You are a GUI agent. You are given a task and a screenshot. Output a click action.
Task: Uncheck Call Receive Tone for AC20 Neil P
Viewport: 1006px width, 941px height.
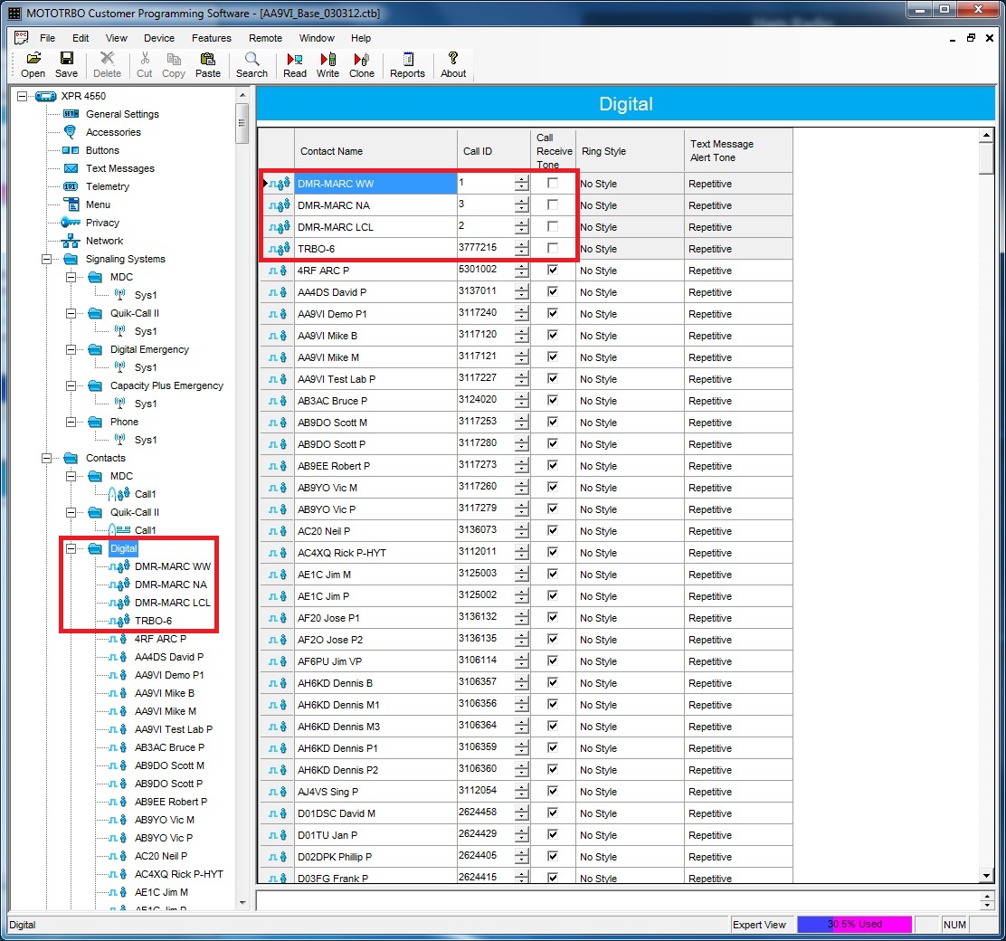point(553,530)
